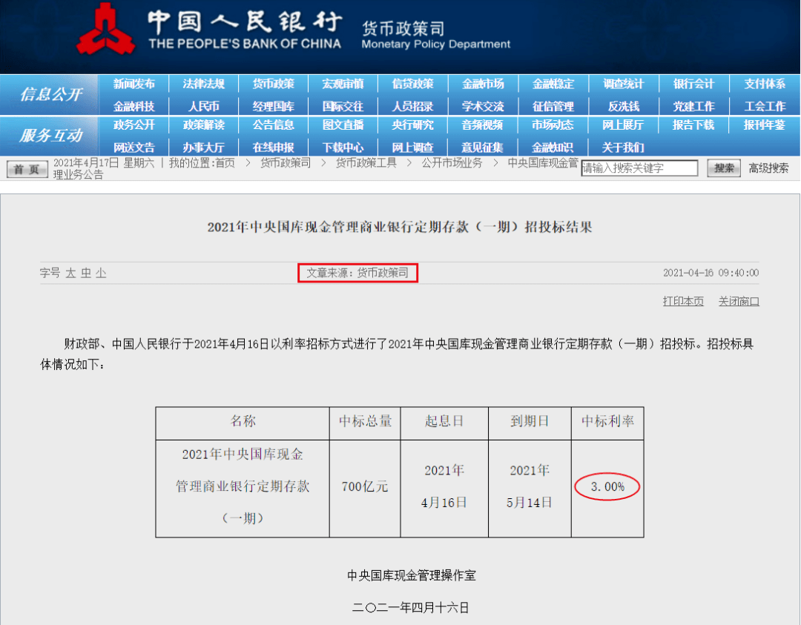The height and width of the screenshot is (625, 801).
Task: Open 网上展厅 section
Action: 623,125
